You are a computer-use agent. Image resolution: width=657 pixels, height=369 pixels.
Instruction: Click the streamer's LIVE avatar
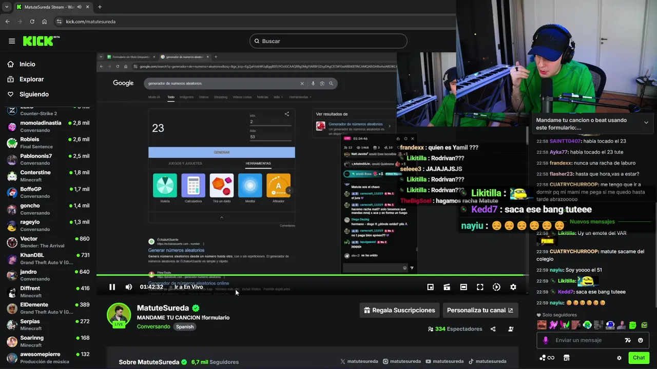point(119,315)
